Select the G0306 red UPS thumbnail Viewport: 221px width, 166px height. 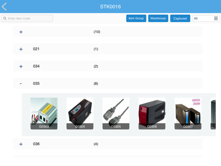pyautogui.click(x=152, y=113)
